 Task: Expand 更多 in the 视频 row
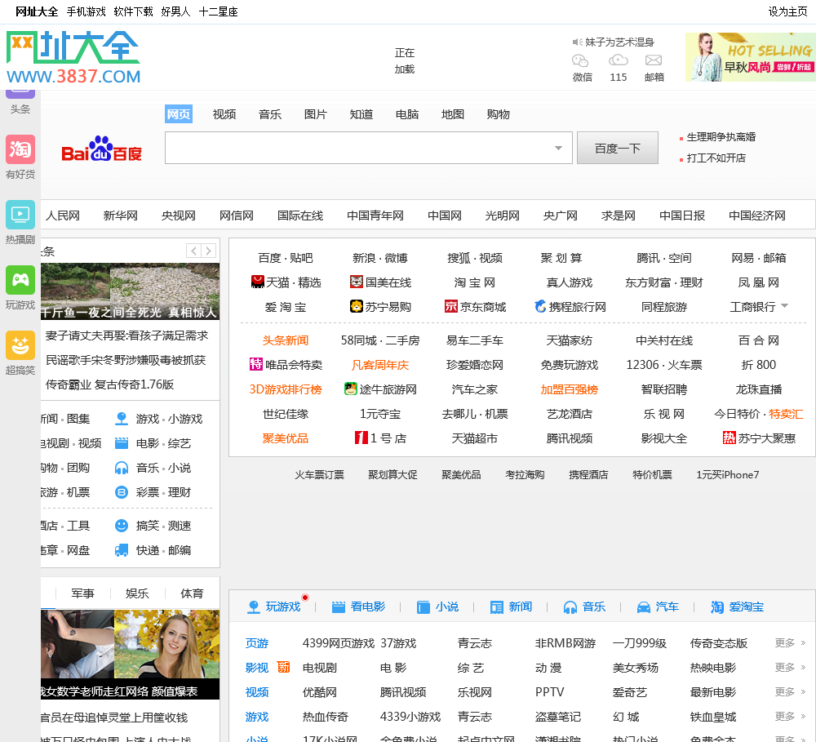(790, 692)
